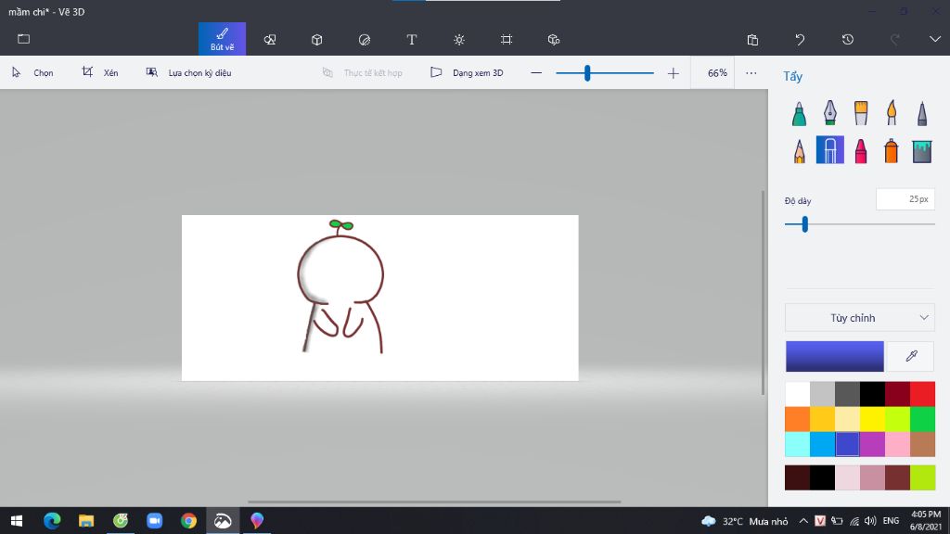Adjust the zoom slider handle
This screenshot has width=950, height=534.
(x=587, y=73)
